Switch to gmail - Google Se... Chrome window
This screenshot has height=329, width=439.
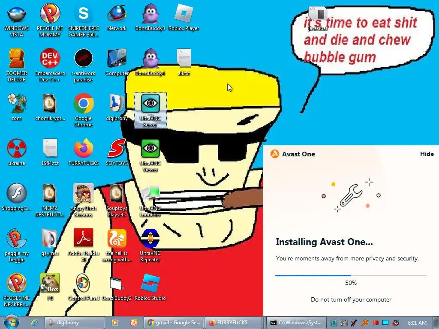(x=174, y=323)
